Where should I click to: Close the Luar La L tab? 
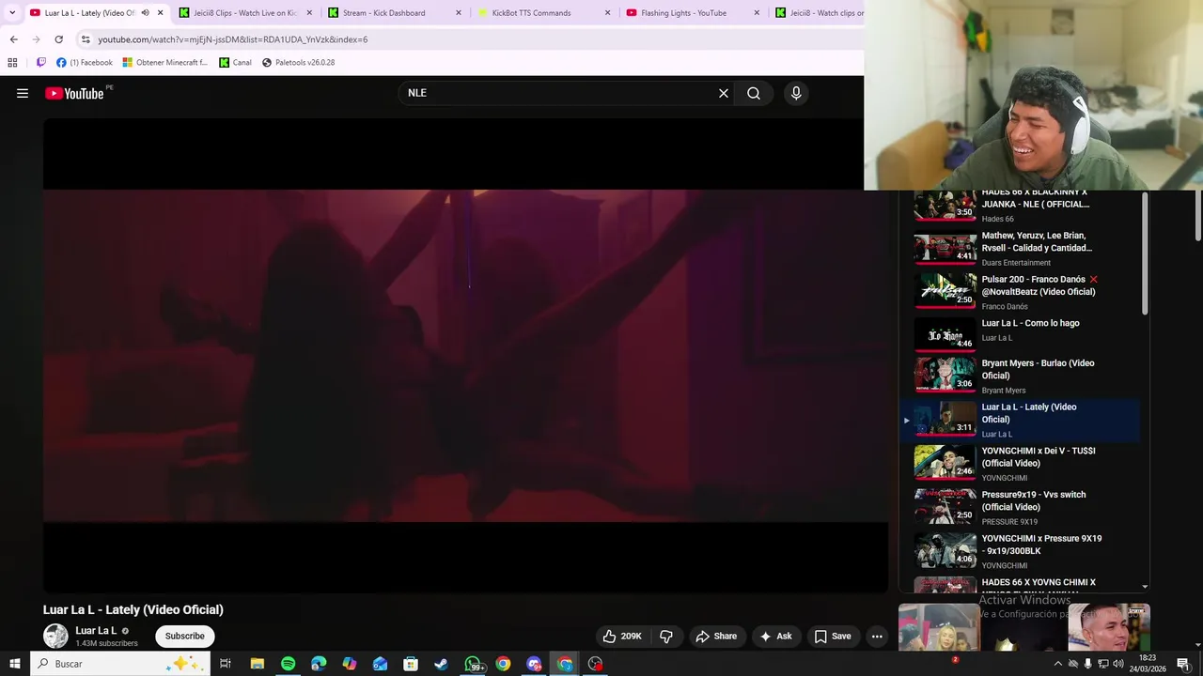click(x=161, y=13)
